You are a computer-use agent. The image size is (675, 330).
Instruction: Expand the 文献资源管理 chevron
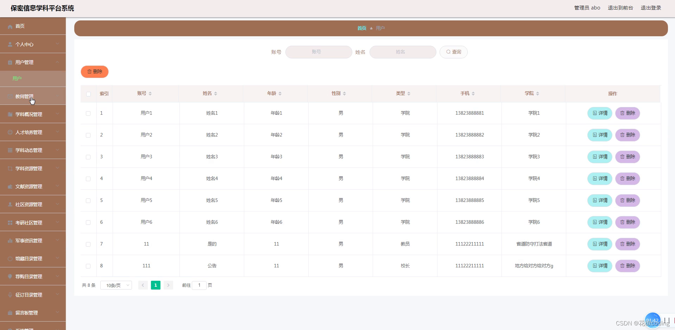tap(57, 186)
